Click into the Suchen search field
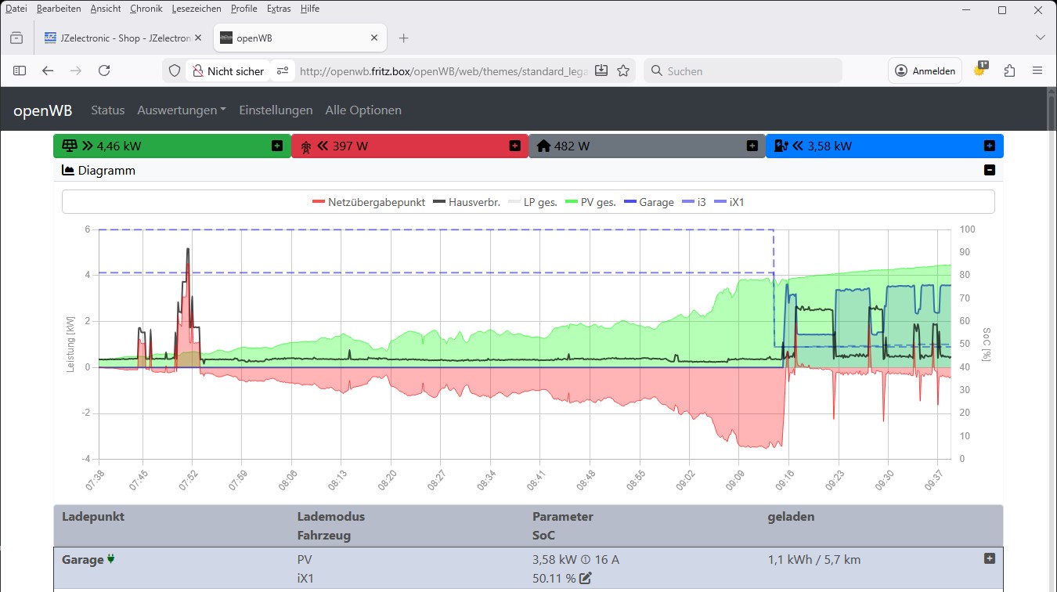Viewport: 1057px width, 592px height. 744,70
